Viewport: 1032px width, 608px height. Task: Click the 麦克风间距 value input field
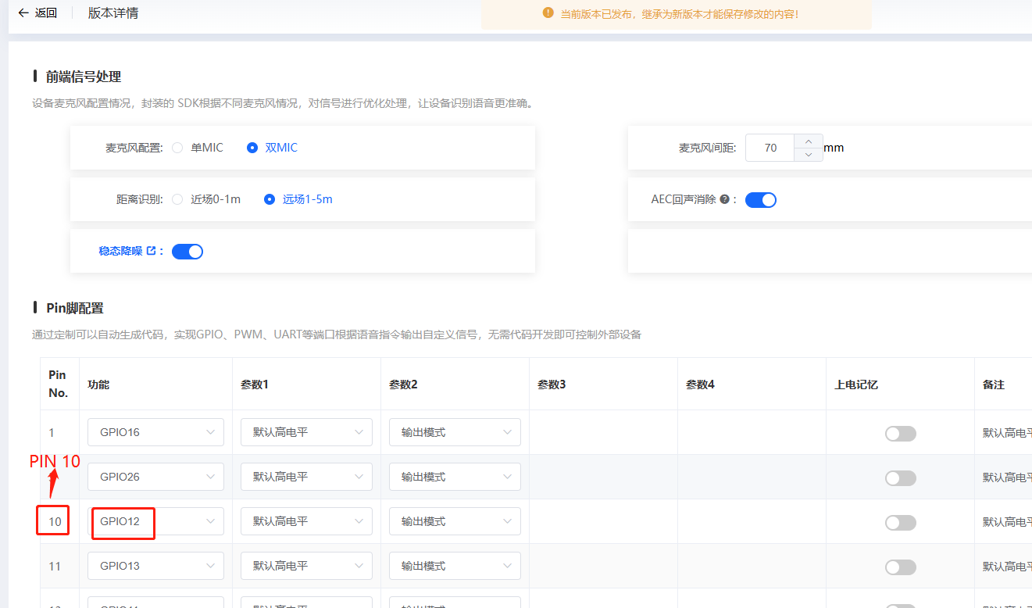769,147
